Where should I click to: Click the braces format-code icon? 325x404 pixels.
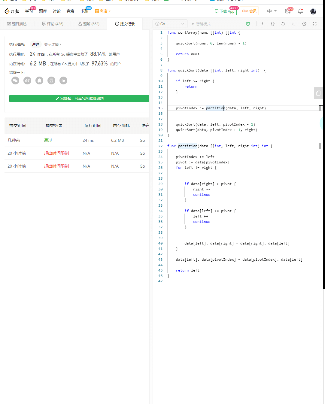[273, 24]
